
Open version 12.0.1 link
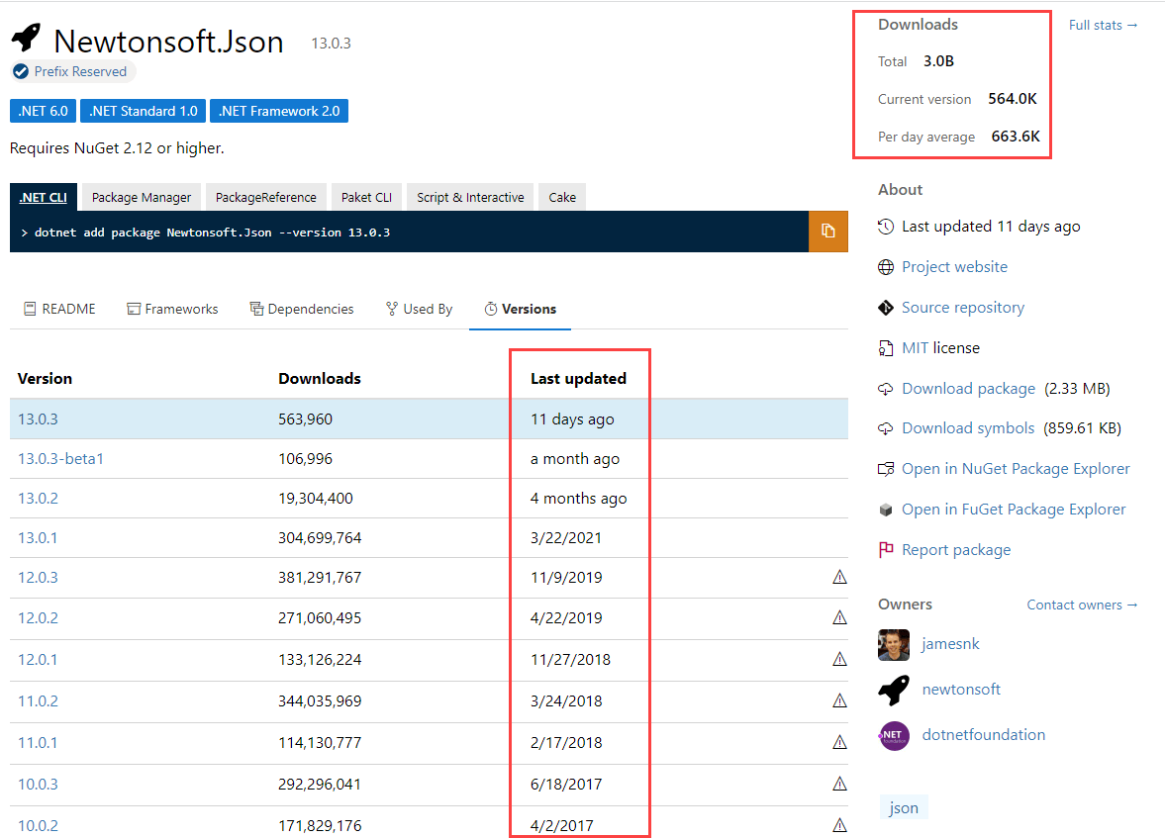coord(38,660)
